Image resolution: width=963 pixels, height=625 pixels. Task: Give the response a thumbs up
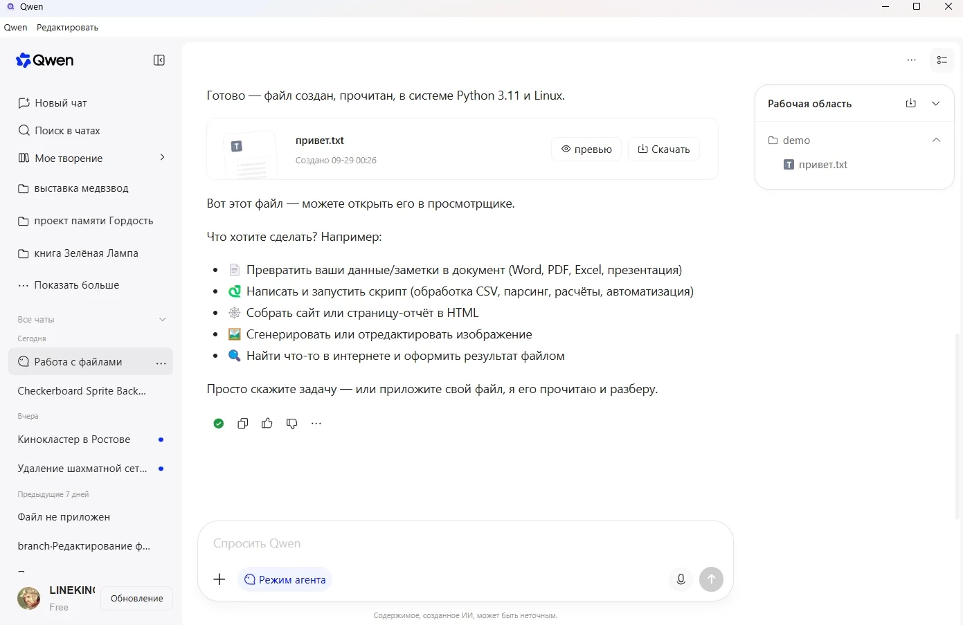tap(267, 424)
